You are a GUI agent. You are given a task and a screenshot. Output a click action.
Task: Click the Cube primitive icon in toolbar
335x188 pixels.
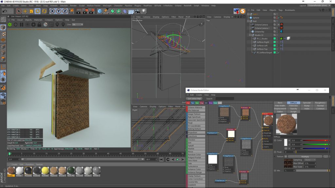point(100,11)
